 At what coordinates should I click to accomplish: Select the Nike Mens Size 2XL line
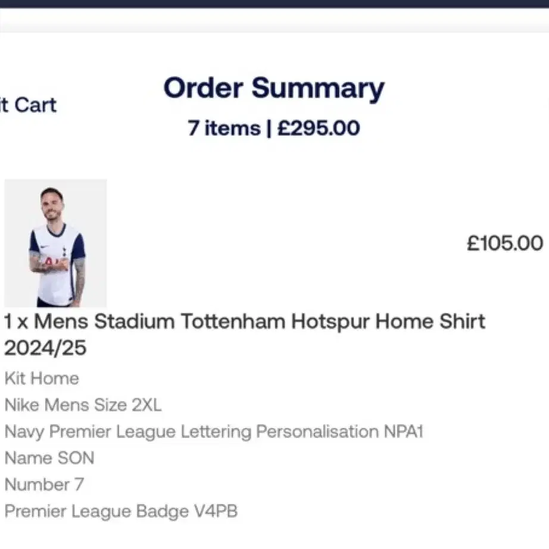83,405
